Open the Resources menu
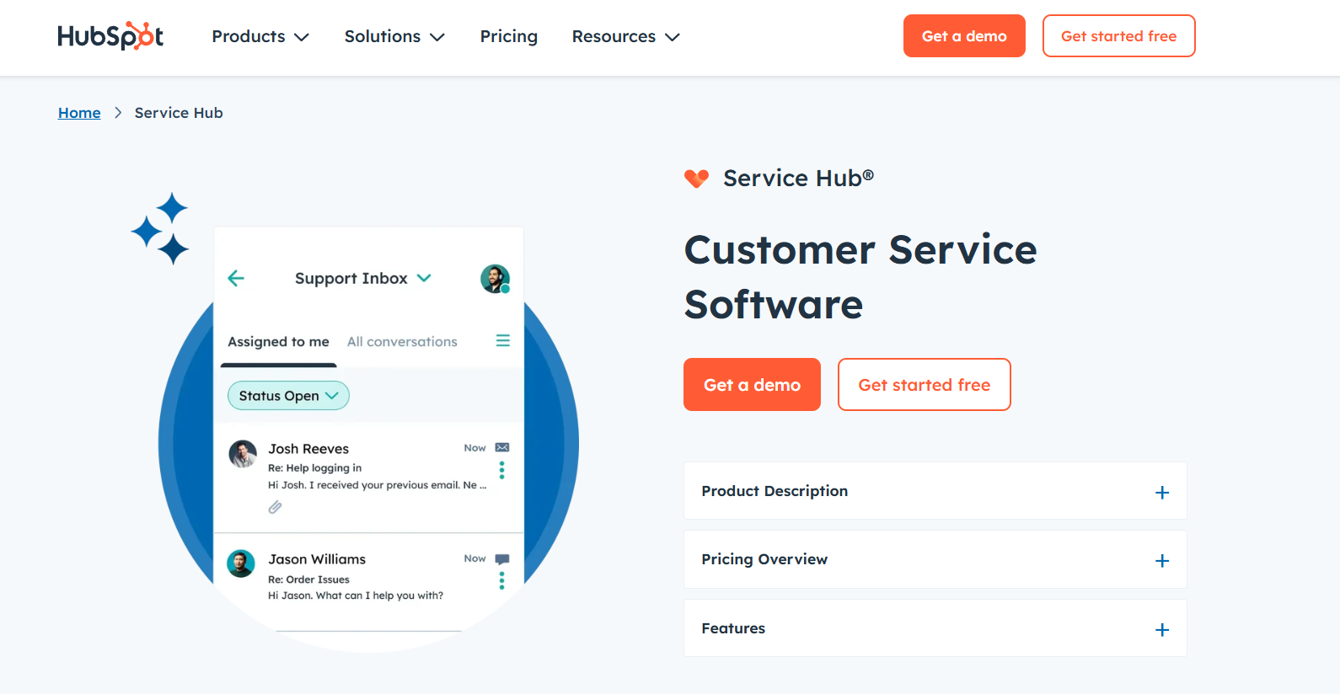 tap(625, 36)
